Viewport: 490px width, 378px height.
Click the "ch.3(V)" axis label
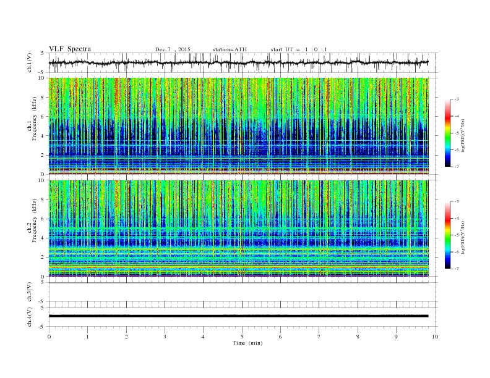click(30, 292)
